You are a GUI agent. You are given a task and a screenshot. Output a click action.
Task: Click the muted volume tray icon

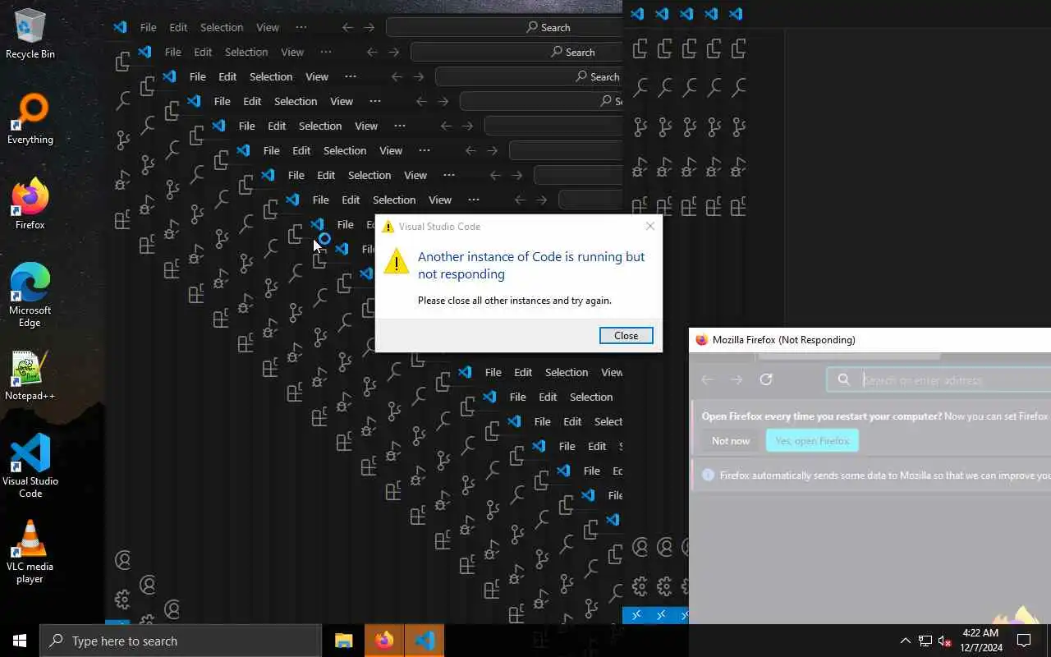[x=944, y=641]
